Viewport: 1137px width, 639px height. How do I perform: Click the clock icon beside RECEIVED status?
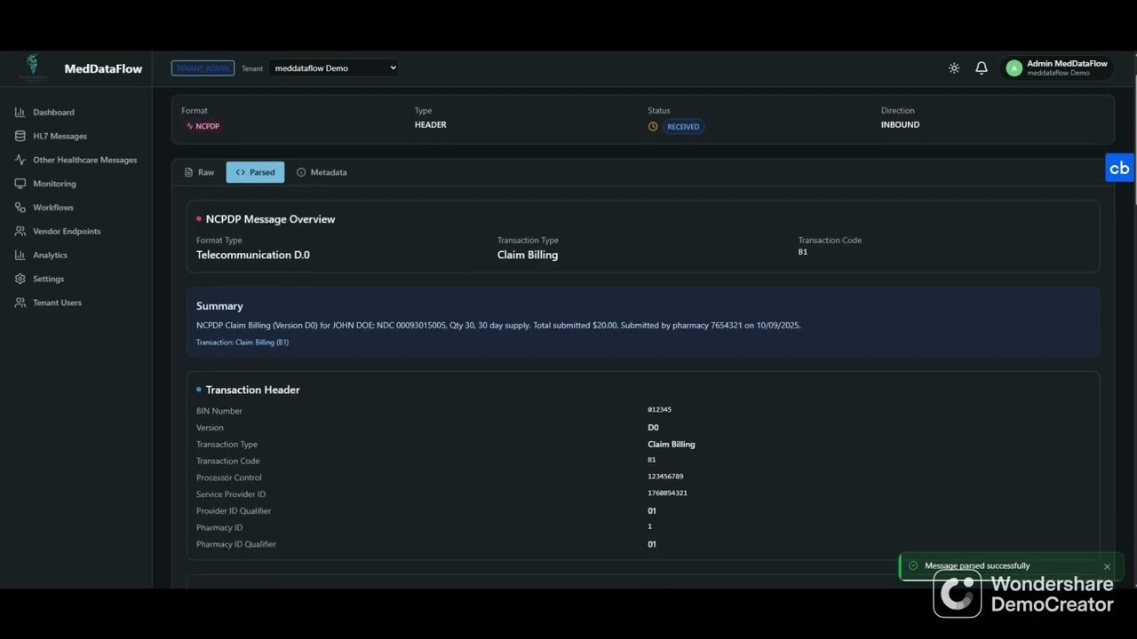pos(653,127)
